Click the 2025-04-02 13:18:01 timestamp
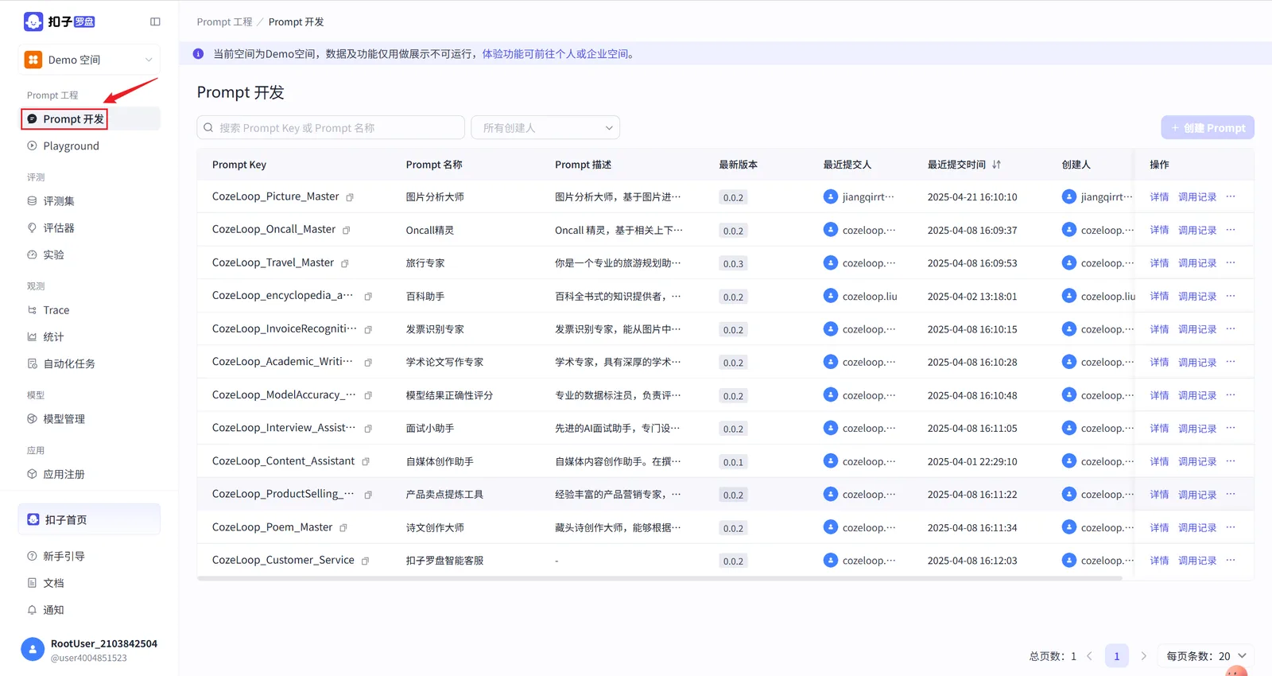Viewport: 1272px width, 676px height. tap(972, 297)
